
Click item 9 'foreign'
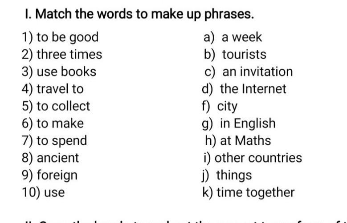[x=49, y=175]
